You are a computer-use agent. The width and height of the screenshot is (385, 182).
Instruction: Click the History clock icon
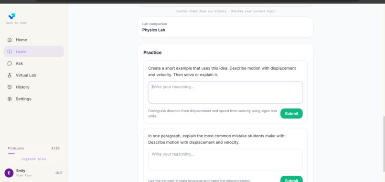(10, 87)
